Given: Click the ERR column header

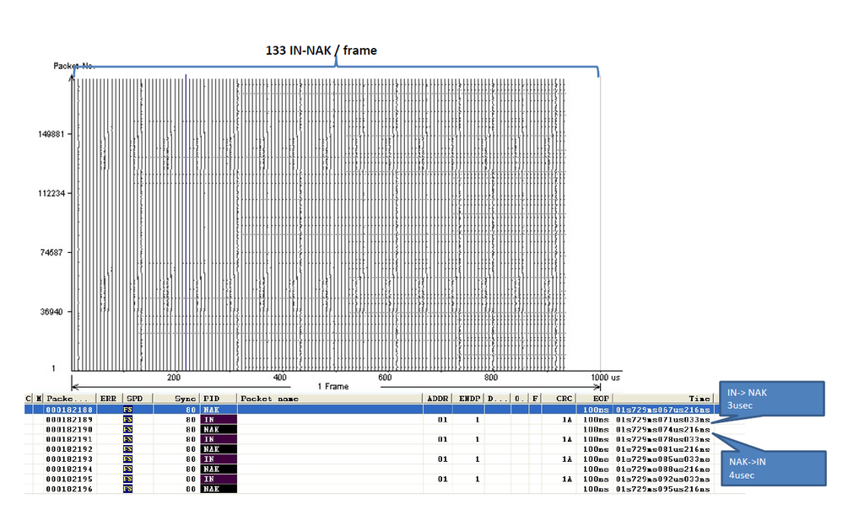Looking at the screenshot, I should 110,399.
